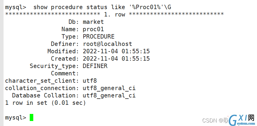Select the Db value 'market'
Image resolution: width=257 pixels, height=126 pixels.
point(93,22)
